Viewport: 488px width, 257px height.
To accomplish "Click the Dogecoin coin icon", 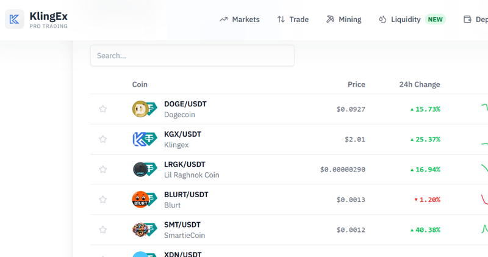I will 140,109.
